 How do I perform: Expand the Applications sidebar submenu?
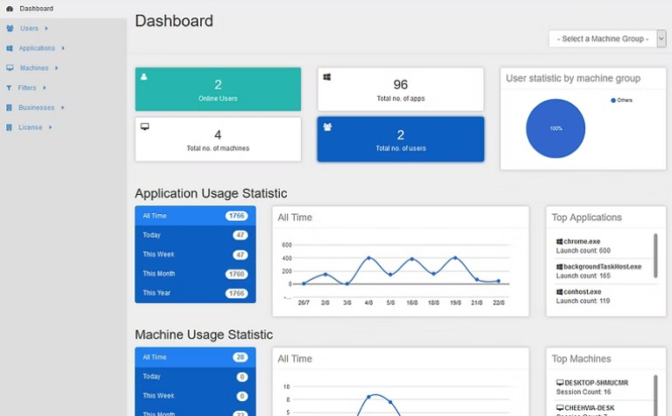click(x=63, y=49)
